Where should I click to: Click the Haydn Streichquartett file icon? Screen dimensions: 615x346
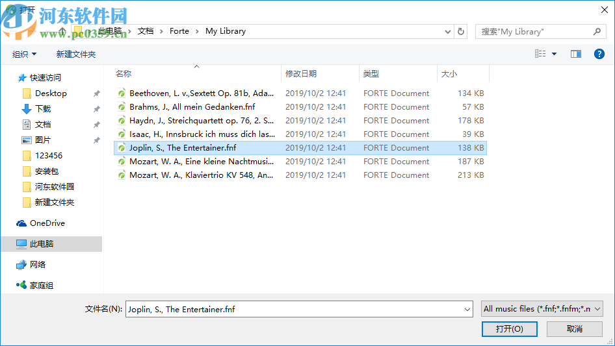(x=122, y=121)
